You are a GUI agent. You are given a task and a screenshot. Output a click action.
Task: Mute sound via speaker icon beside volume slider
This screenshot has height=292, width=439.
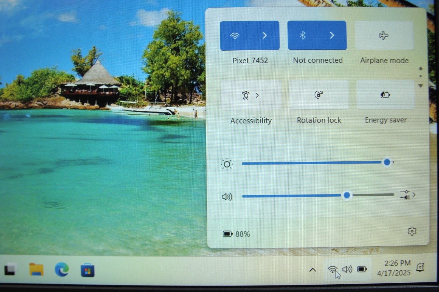227,197
